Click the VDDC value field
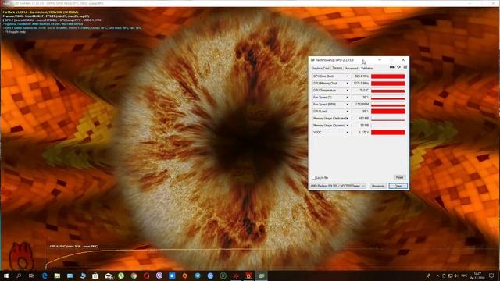 coord(360,133)
